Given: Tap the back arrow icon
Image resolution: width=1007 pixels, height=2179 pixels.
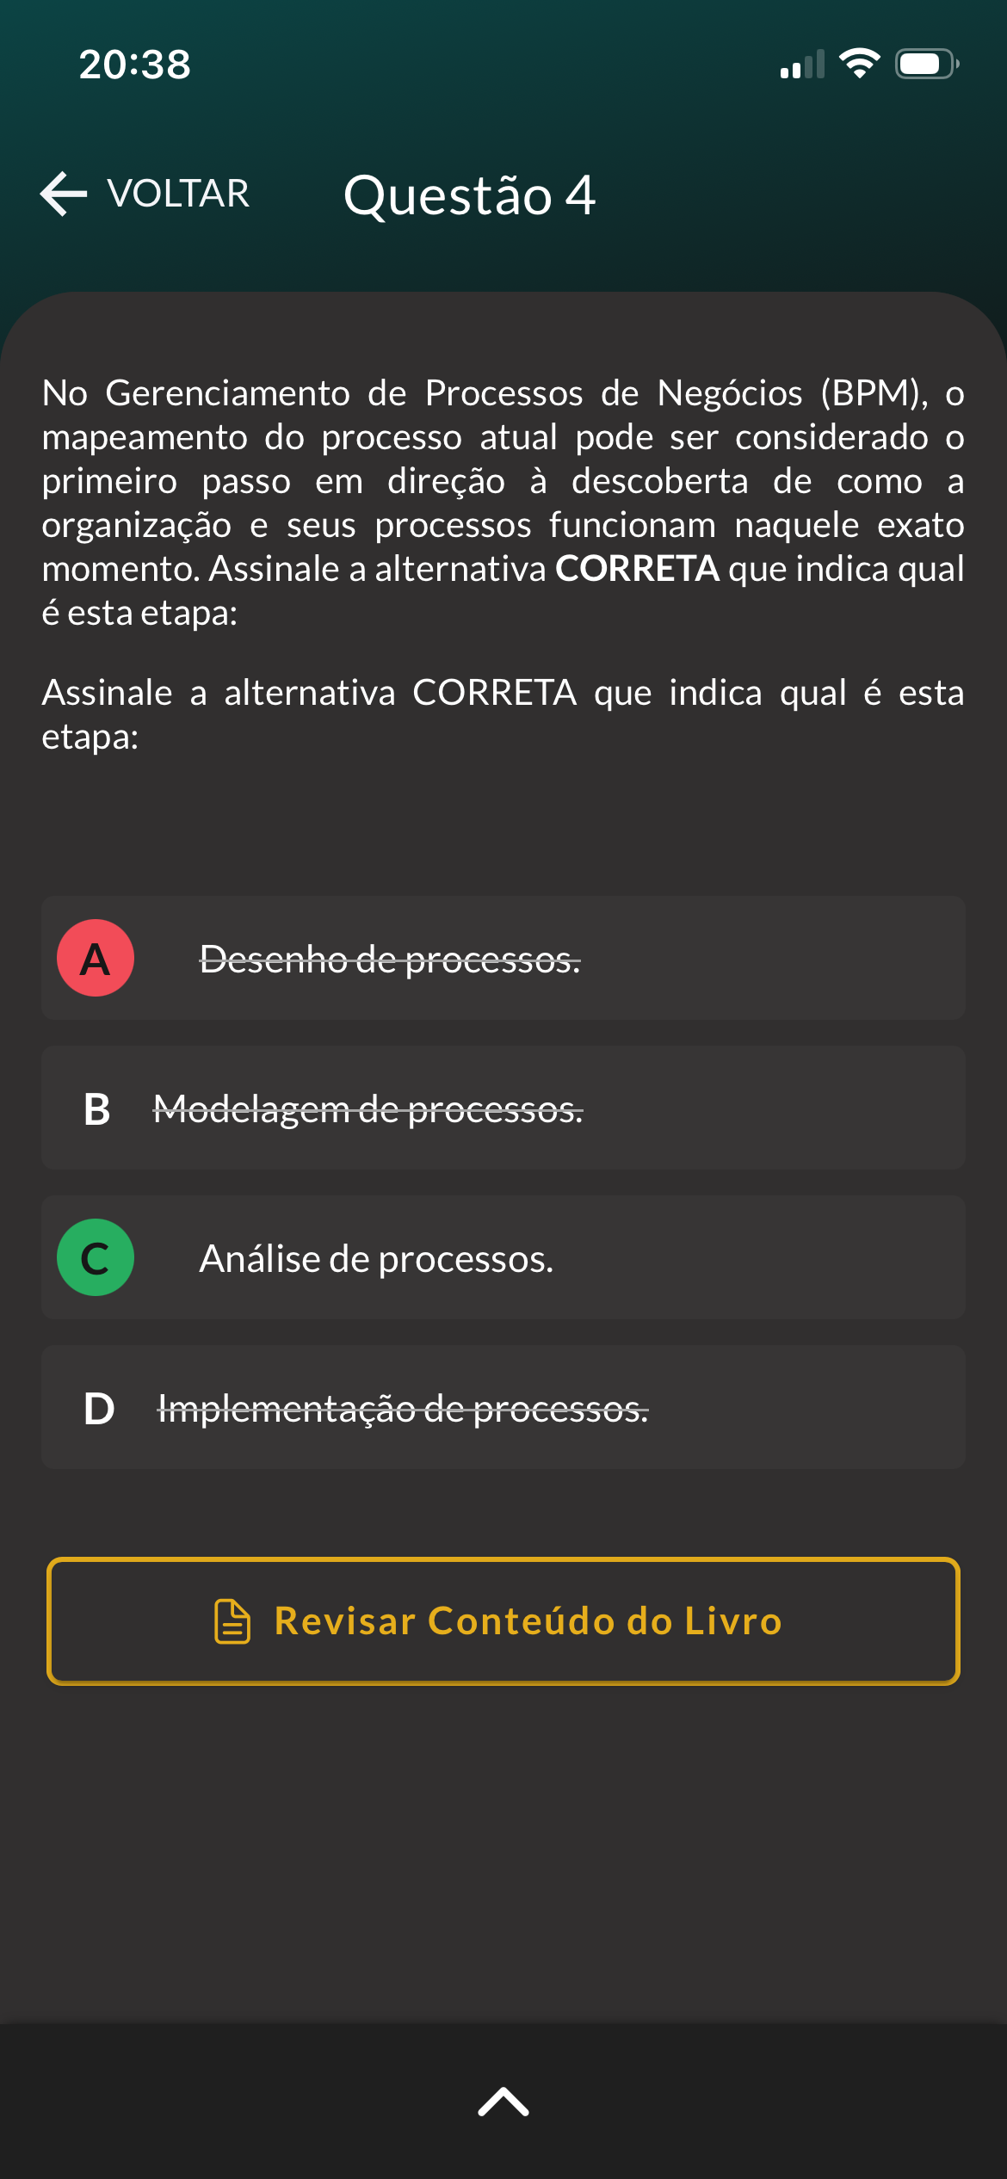Looking at the screenshot, I should tap(64, 194).
